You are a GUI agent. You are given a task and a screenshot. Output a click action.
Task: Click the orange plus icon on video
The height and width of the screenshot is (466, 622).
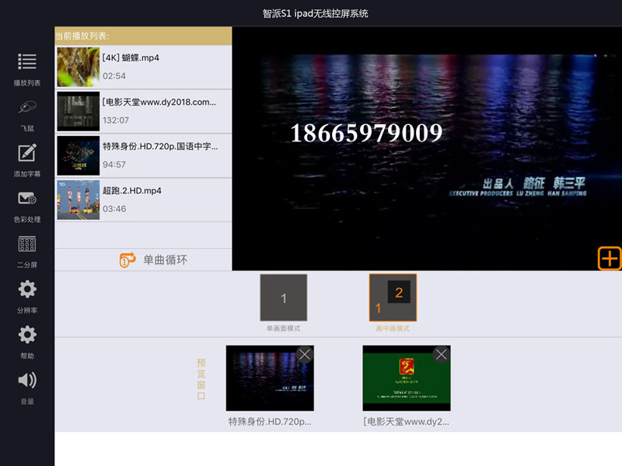[610, 259]
